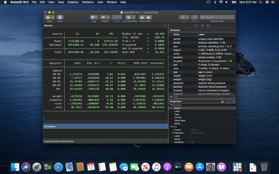The image size is (279, 174).
Task: Expand the Do-file Editor dropdown arrow
Action: [134, 17]
